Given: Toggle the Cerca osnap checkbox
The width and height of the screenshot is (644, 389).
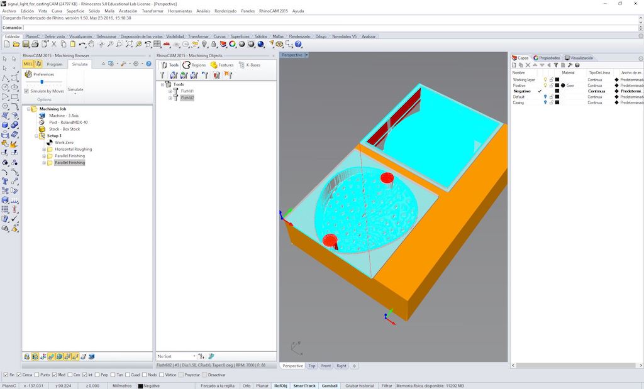Looking at the screenshot, I should tap(19, 375).
